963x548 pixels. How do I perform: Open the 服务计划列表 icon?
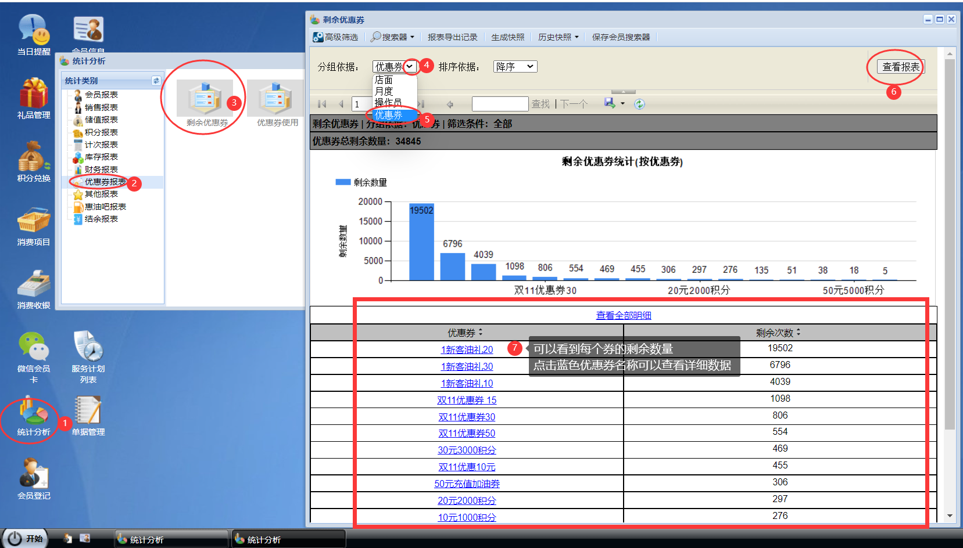(88, 357)
